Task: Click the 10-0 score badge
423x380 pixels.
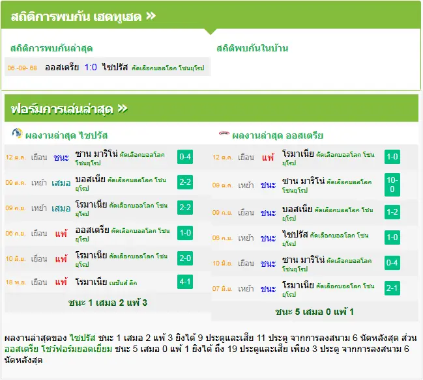Action: coord(392,185)
